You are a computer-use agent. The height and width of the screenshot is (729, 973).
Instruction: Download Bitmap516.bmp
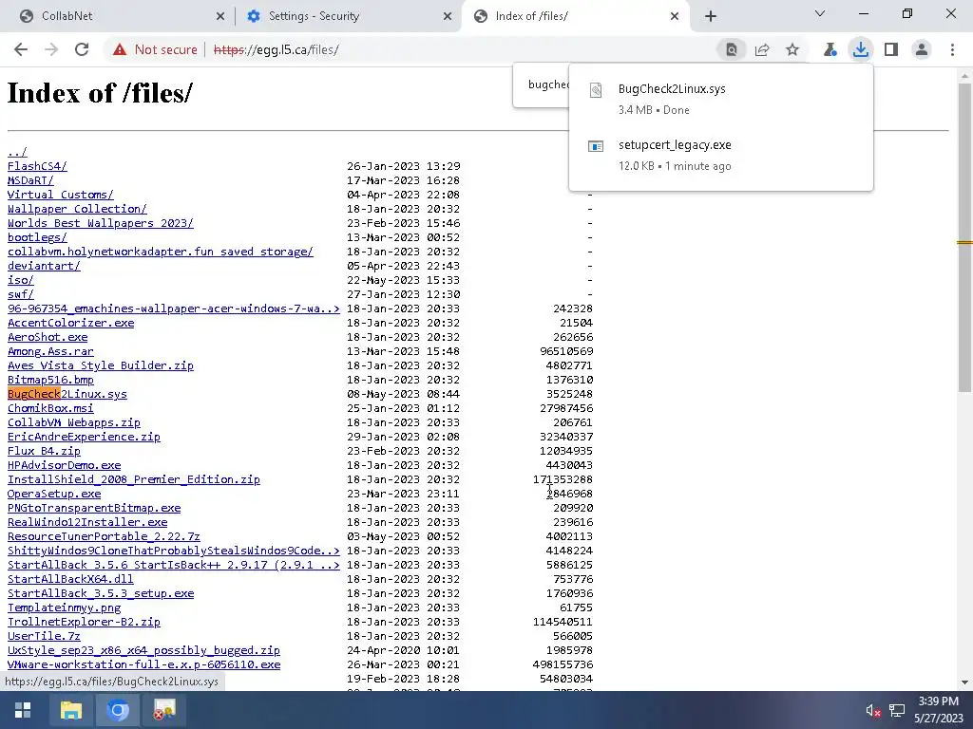tap(50, 380)
